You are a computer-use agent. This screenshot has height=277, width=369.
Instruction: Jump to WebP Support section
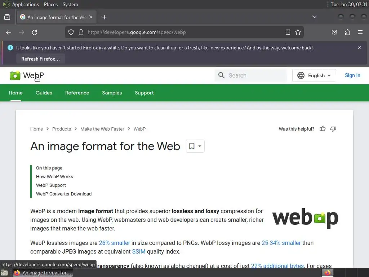coord(51,185)
